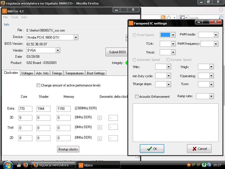Click the Firefox Google search box
Image resolution: width=225 pixels, height=169 pixels.
coord(203,18)
